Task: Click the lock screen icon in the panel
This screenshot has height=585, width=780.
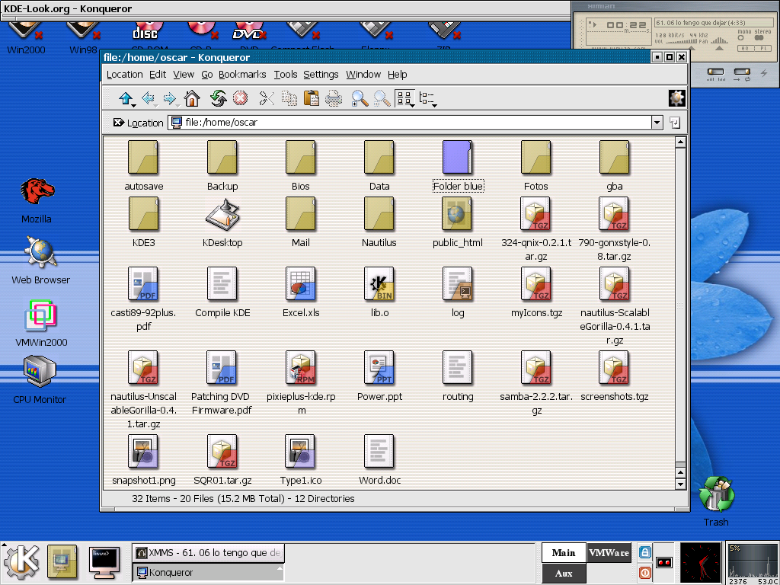Action: click(x=644, y=552)
